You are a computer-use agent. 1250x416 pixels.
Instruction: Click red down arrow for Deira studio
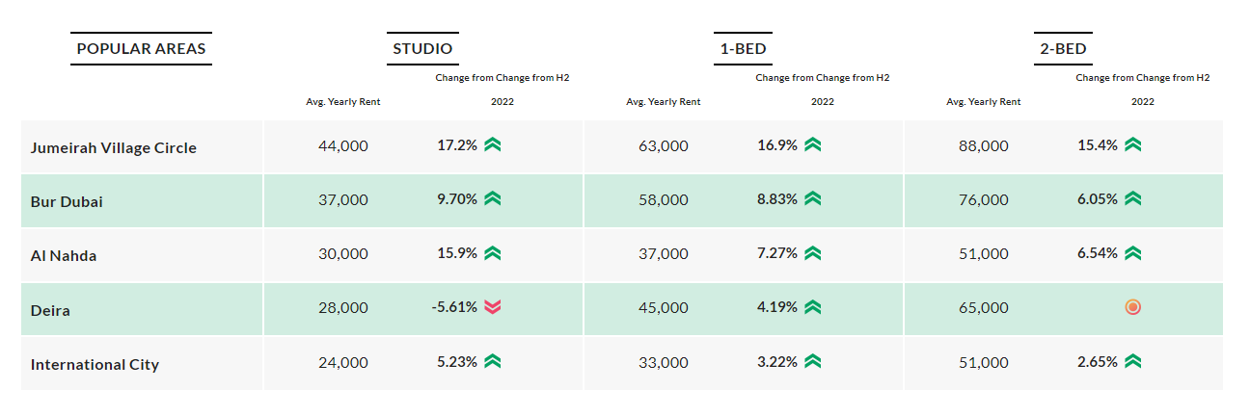pos(493,307)
